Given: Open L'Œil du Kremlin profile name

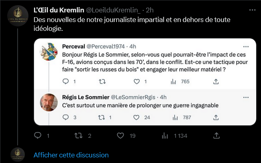Looking at the screenshot, I should [x=58, y=10].
